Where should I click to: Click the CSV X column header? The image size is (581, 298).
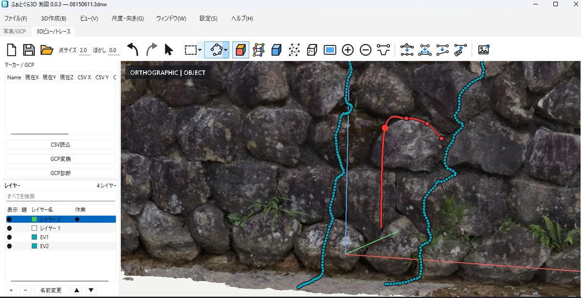click(x=84, y=77)
